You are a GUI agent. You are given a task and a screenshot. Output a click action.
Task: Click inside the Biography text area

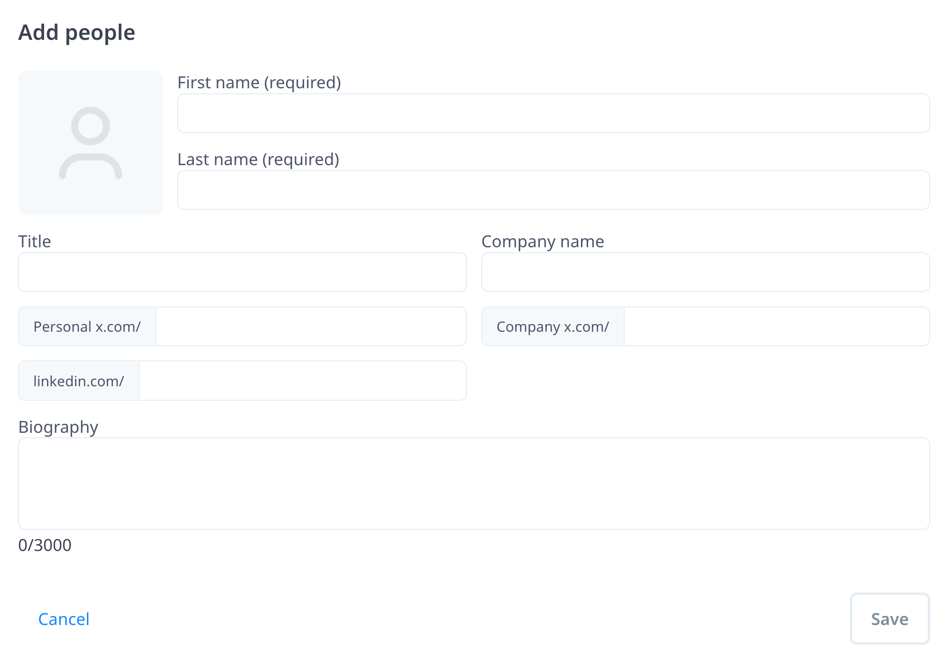[x=474, y=483]
